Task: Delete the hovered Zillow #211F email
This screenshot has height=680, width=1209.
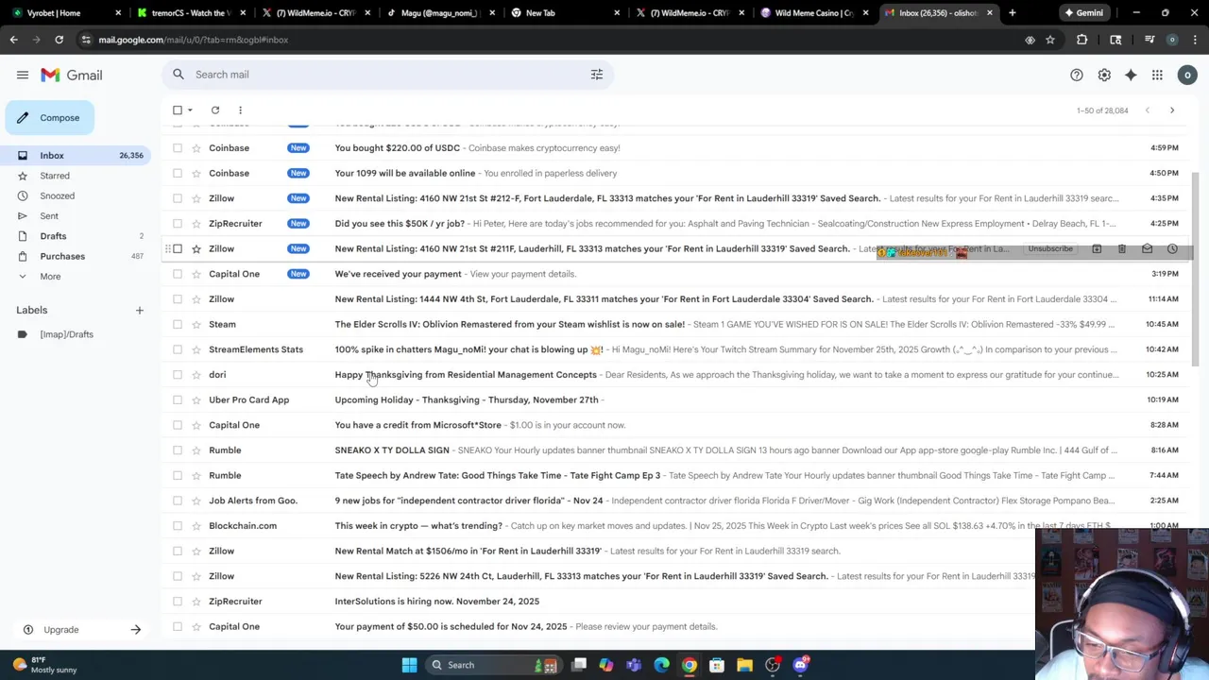Action: click(1121, 249)
